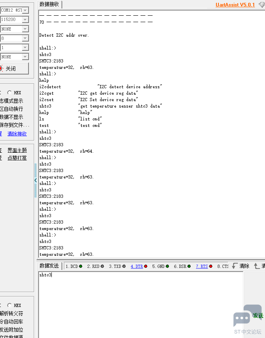
Task: Click the gray RXD signal indicator
Action: point(102,266)
